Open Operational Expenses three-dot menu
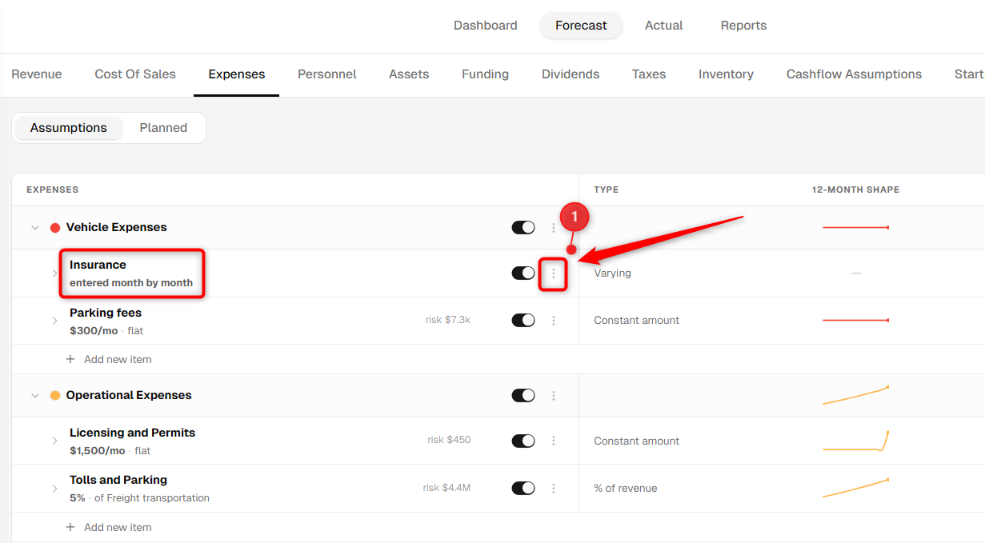The height and width of the screenshot is (543, 985). pos(553,396)
